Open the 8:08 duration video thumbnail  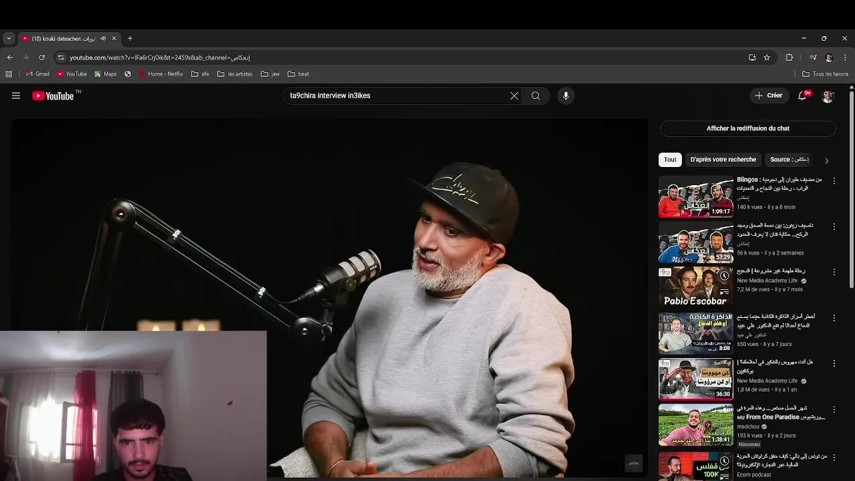click(x=696, y=333)
